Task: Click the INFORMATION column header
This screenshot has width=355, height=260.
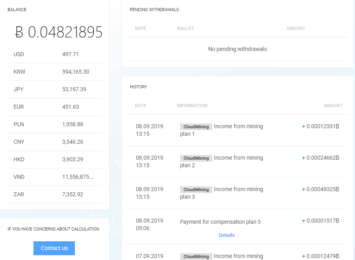Action: pos(192,106)
